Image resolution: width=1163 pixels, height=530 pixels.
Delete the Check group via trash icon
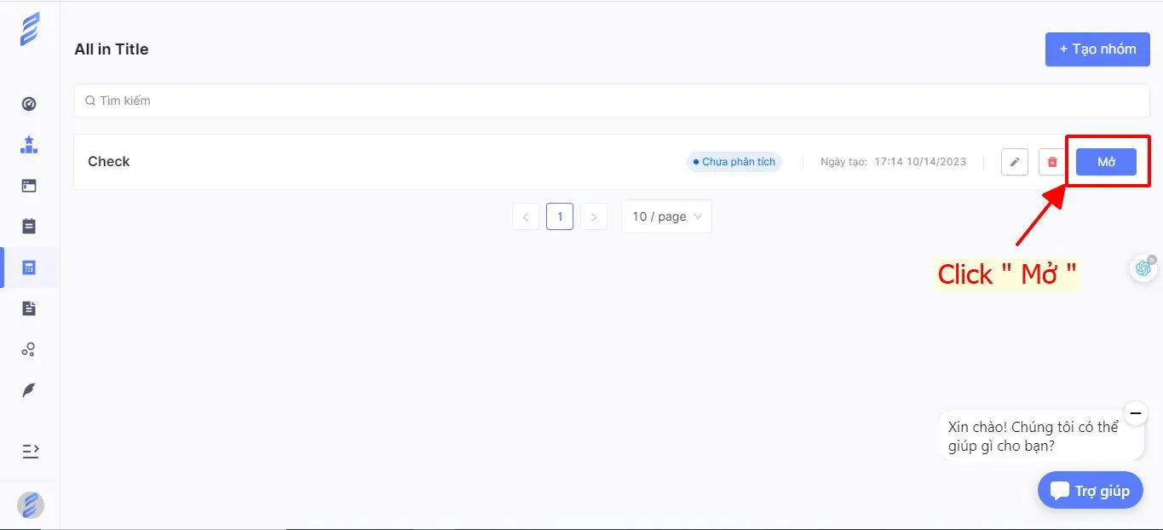(1051, 161)
